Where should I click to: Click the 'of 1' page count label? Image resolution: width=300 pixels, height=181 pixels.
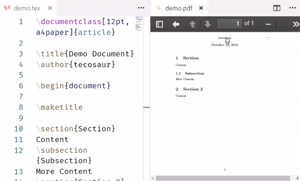point(249,23)
